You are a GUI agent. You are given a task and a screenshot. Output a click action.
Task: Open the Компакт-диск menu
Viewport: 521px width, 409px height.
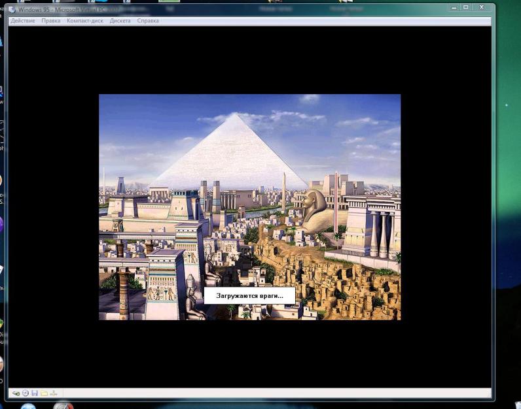click(85, 20)
